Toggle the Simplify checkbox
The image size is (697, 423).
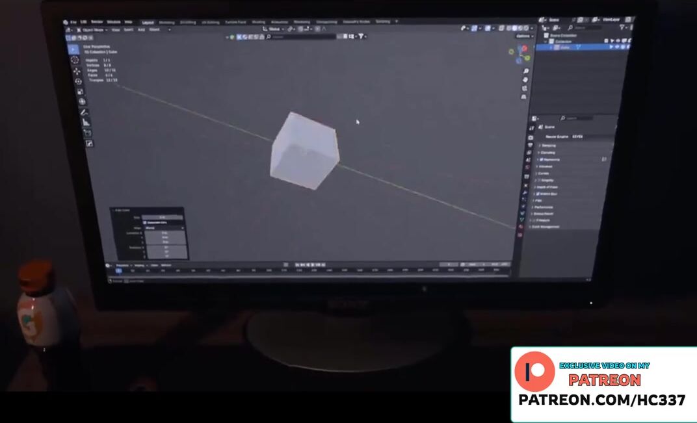(x=540, y=180)
